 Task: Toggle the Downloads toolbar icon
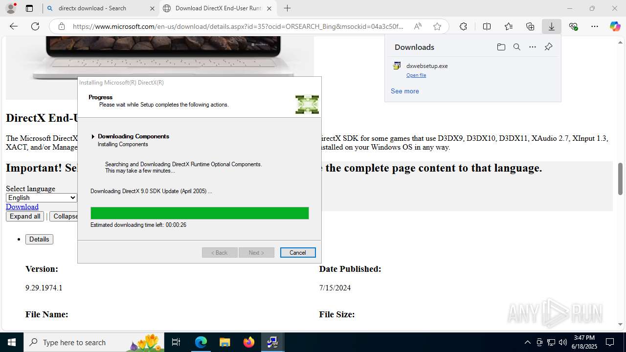(x=552, y=26)
